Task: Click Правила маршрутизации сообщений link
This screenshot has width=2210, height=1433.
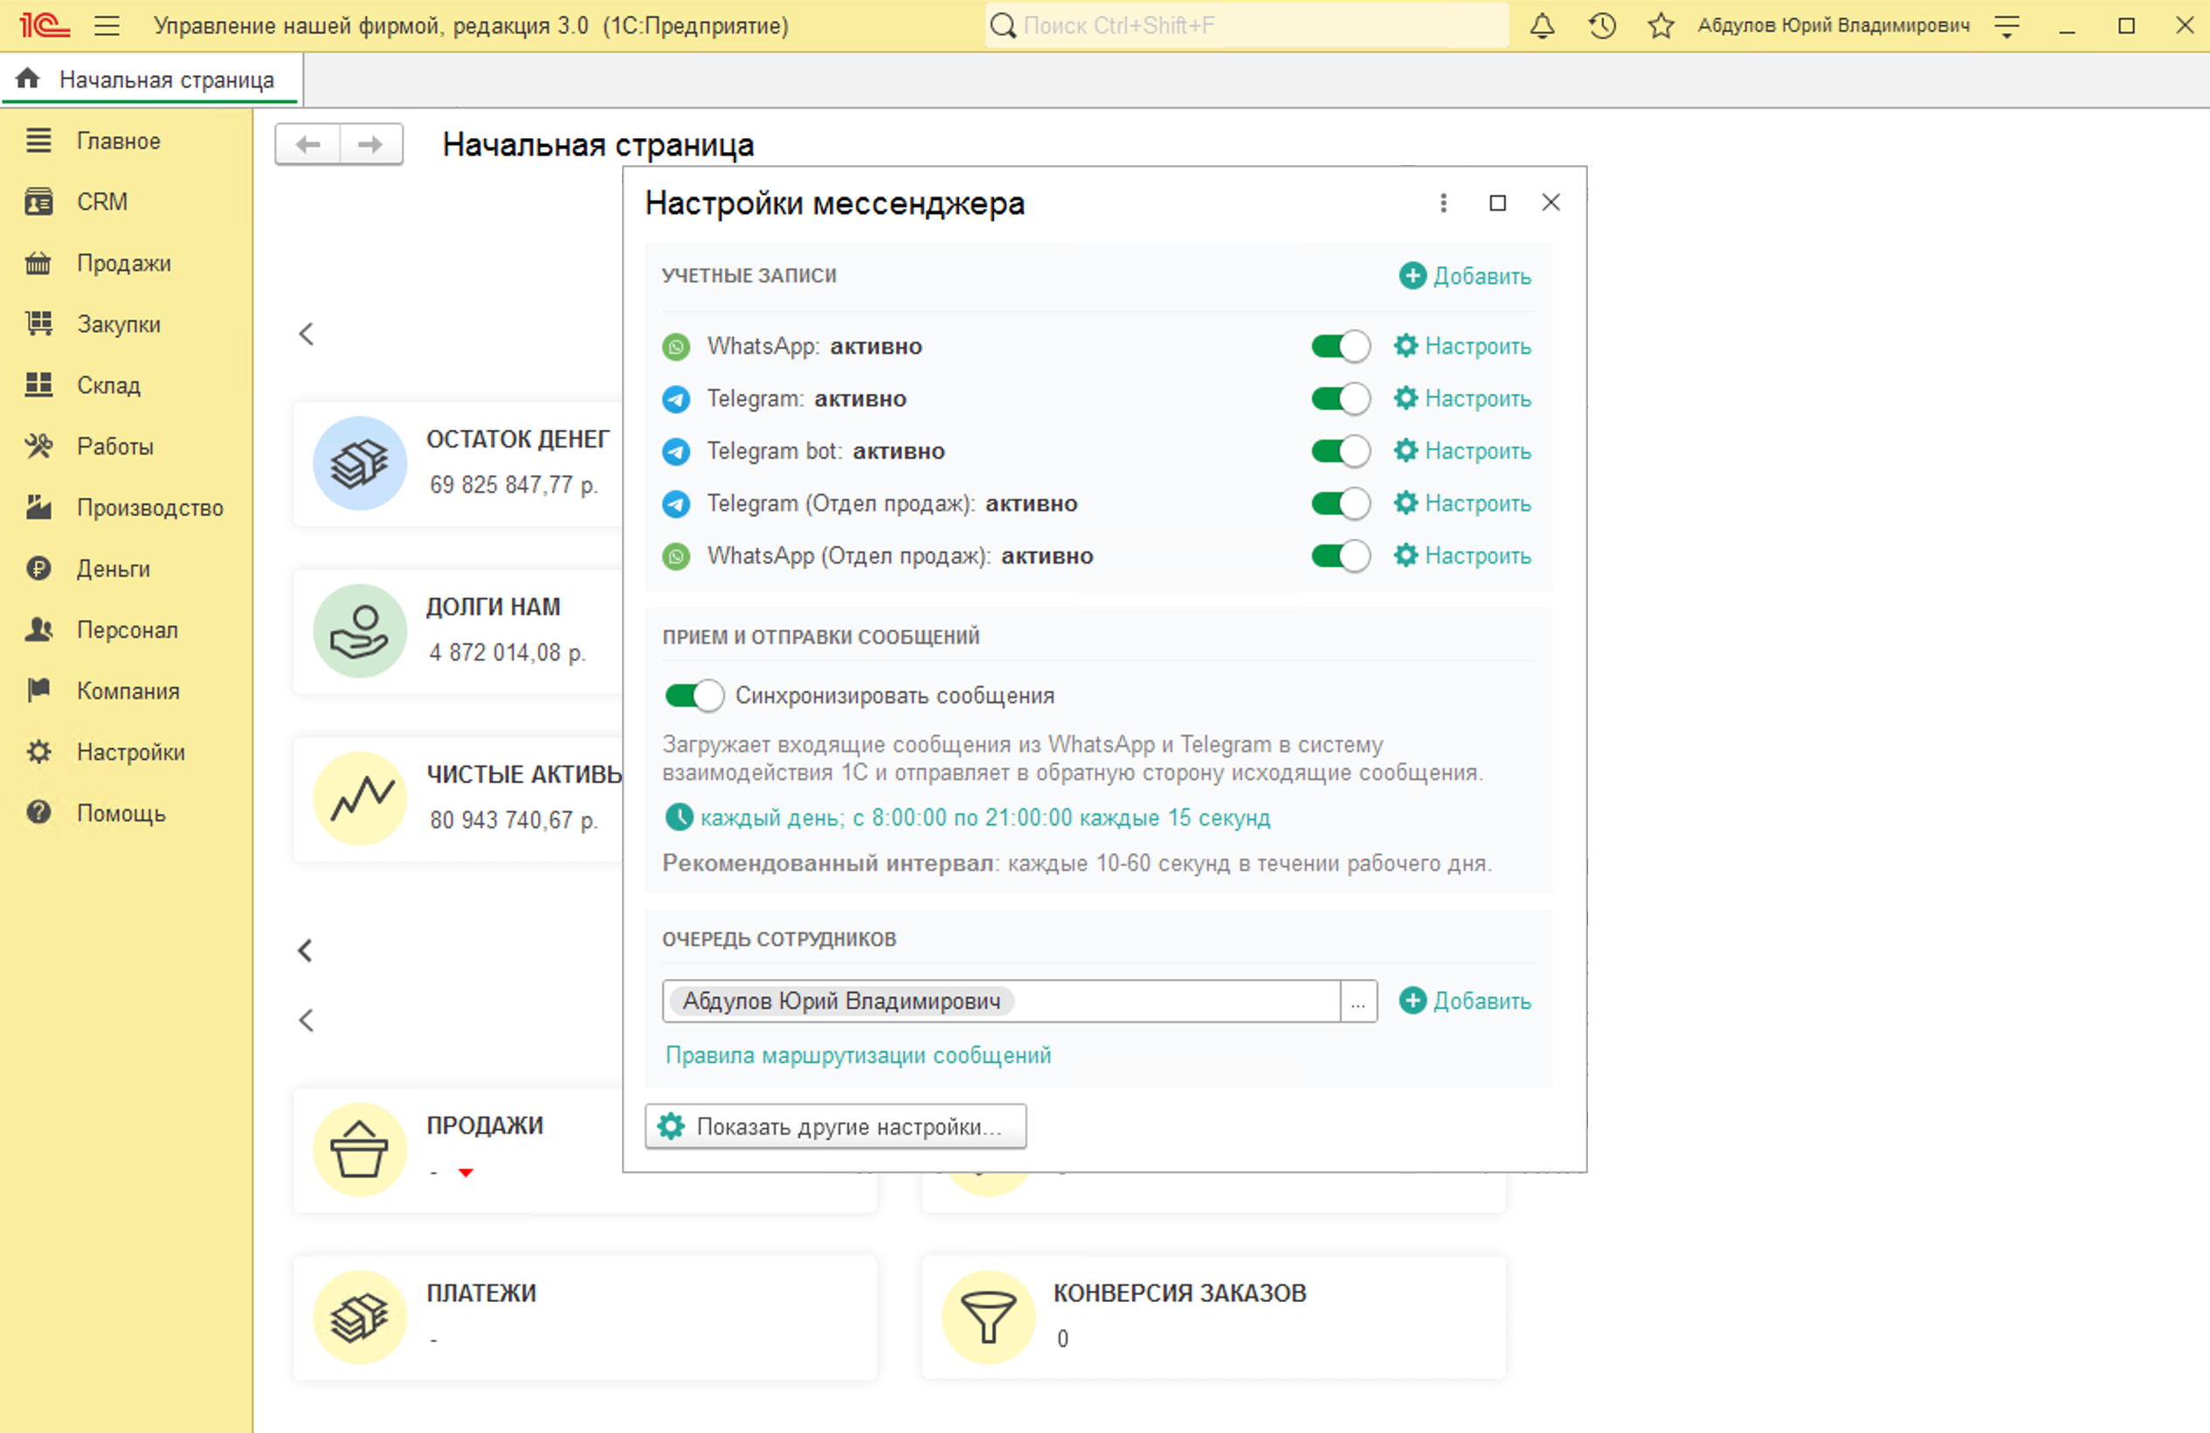Action: point(858,1055)
